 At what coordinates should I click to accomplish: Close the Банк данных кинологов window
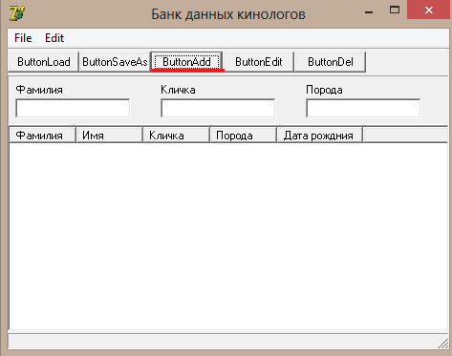[429, 10]
